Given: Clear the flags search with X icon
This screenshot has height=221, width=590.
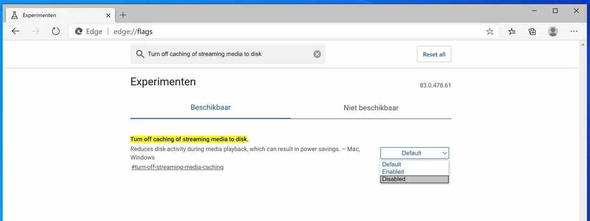Looking at the screenshot, I should coord(317,54).
